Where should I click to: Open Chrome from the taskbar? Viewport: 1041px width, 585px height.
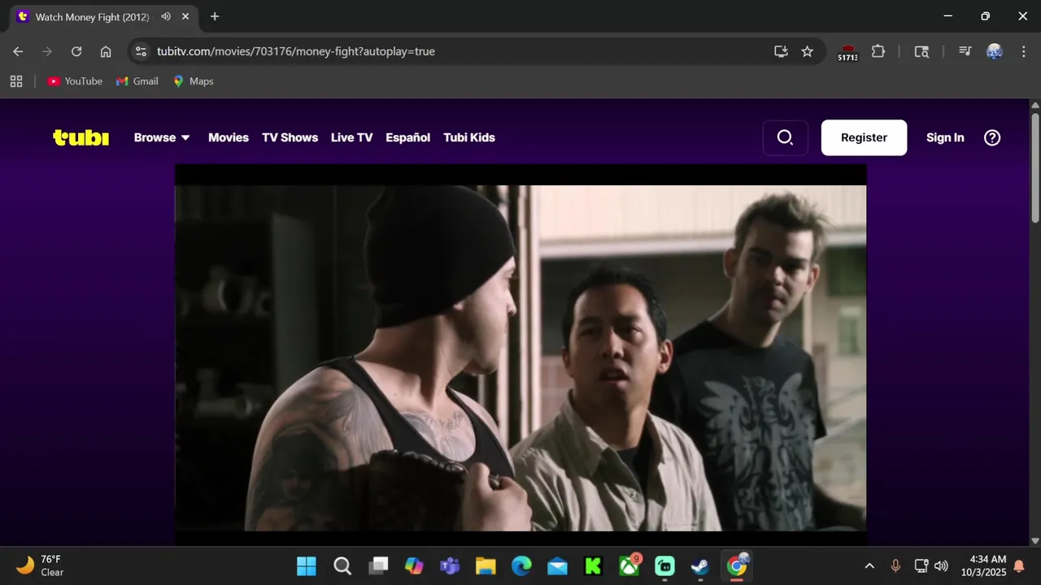738,565
